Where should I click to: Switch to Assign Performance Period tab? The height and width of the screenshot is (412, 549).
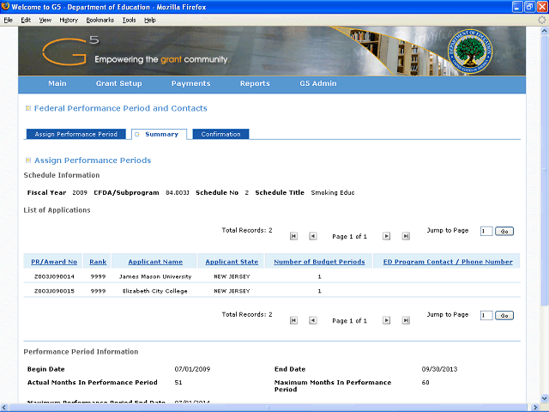coord(76,134)
